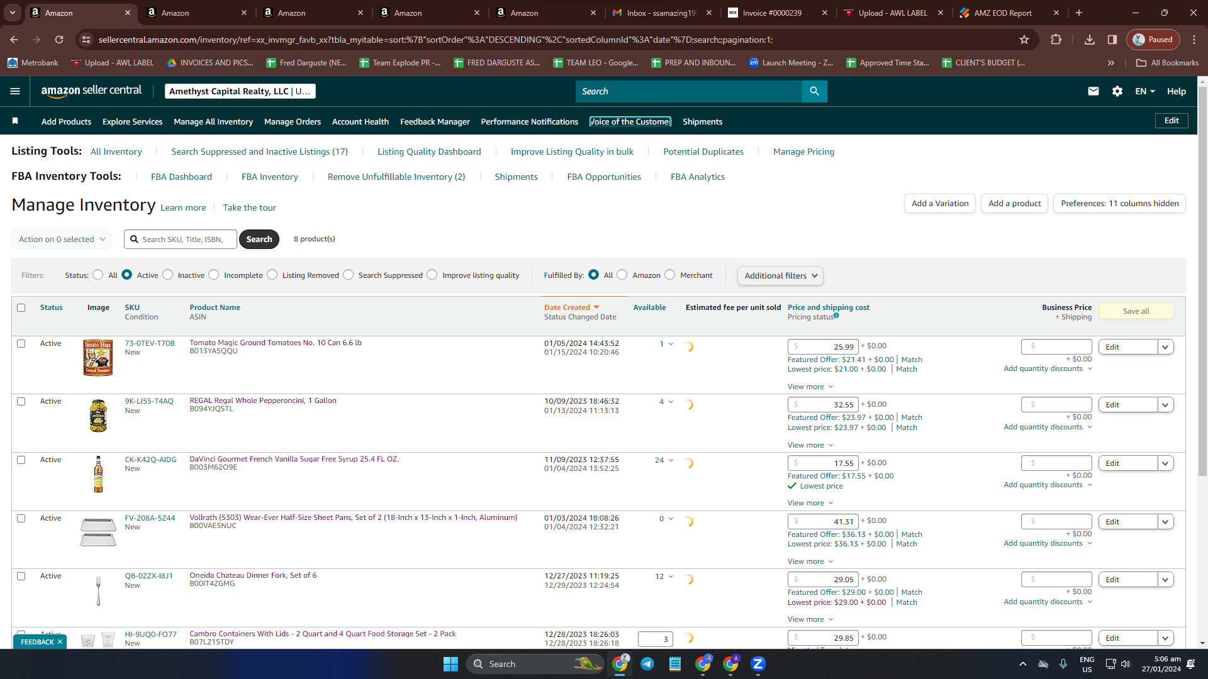Open the Action on 0 selected dropdown

[62, 239]
